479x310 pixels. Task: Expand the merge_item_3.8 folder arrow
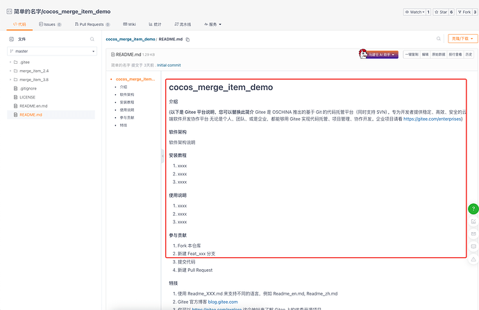[10, 80]
